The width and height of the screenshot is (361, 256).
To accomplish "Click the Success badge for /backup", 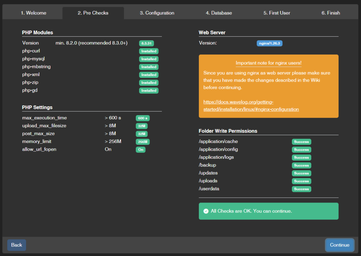I will [301, 166].
